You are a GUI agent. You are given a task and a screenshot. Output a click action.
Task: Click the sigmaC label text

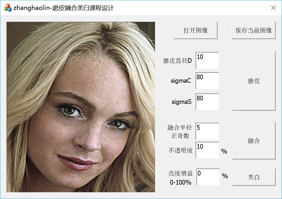point(181,81)
